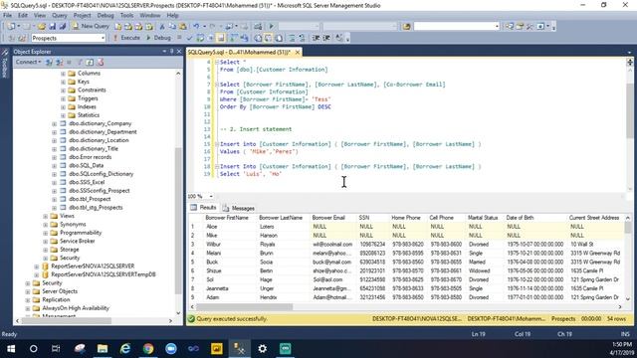Close the SQLQuery5.sql tab

298,53
